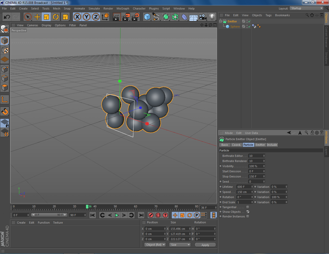
Task: Enable the Render Instances checkbox
Action: pos(248,216)
